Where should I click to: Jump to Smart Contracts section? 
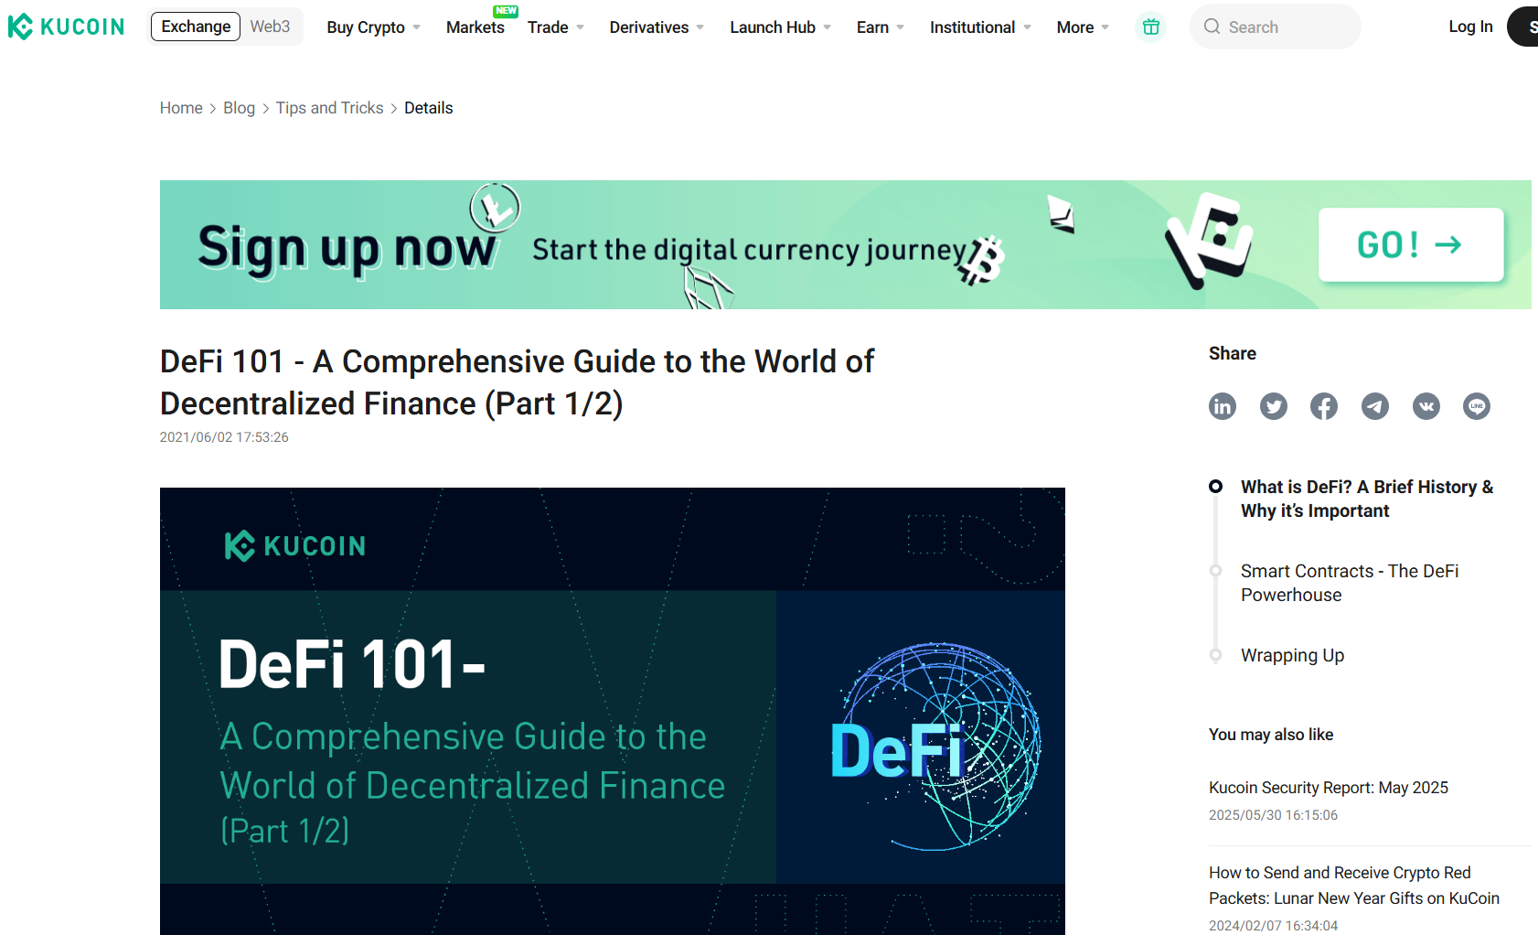(1349, 583)
